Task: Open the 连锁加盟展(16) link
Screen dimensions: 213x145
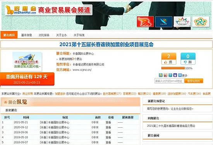Action: (177, 94)
